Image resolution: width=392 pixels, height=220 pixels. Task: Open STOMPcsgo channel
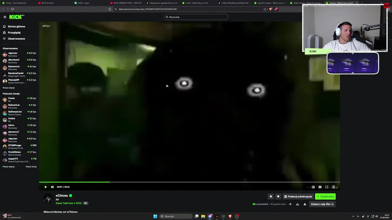tap(20, 147)
